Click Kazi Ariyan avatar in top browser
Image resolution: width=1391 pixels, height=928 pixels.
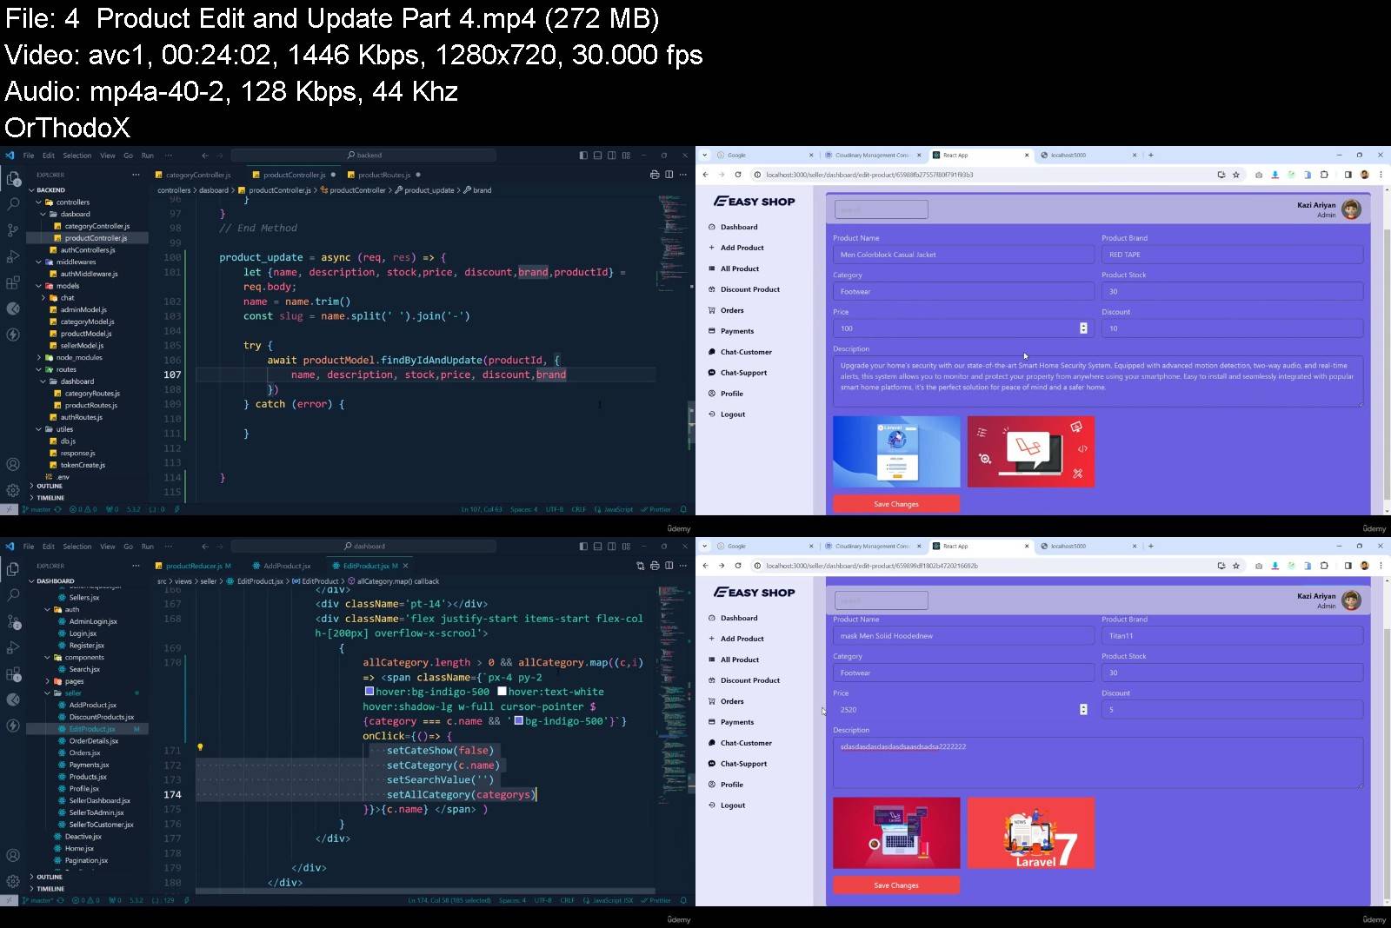(x=1351, y=209)
